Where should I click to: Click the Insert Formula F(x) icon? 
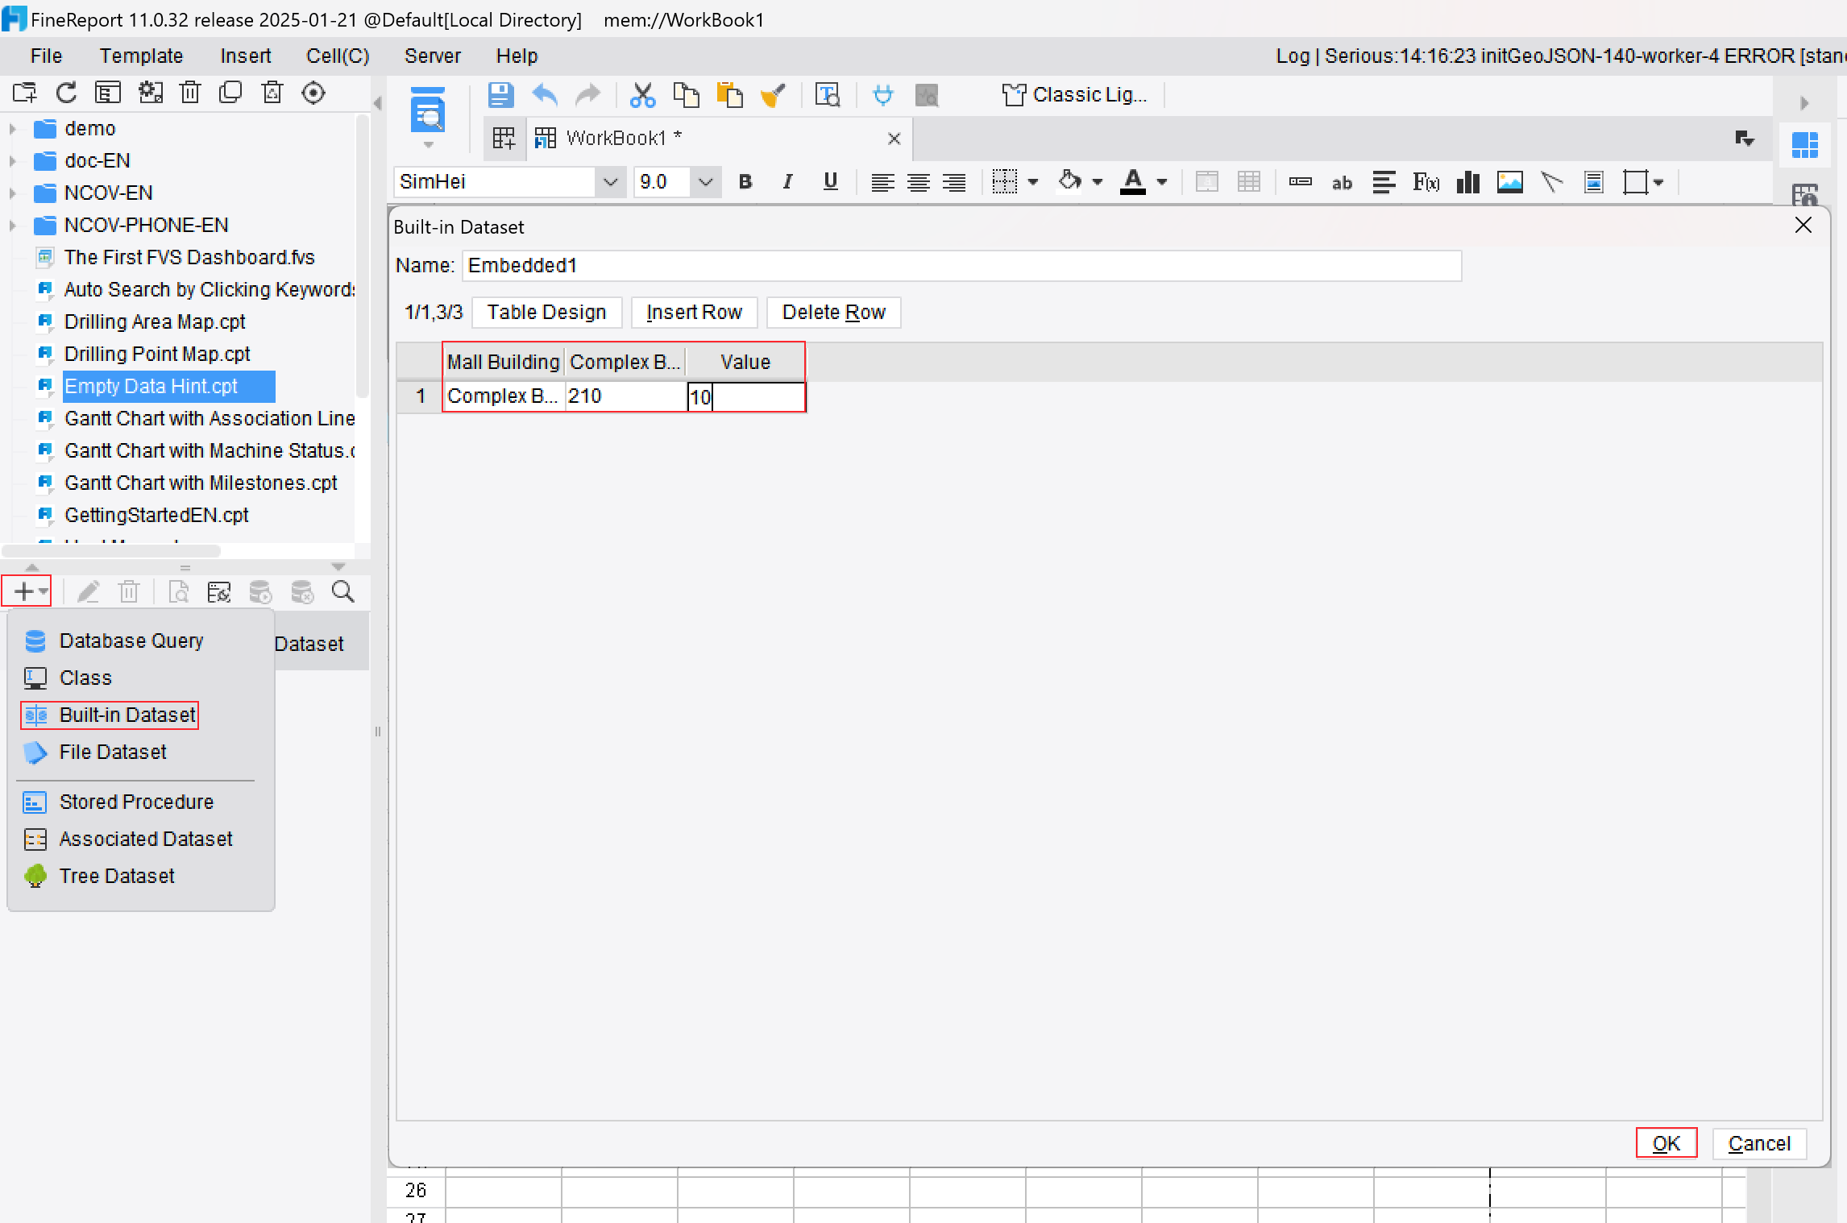click(x=1426, y=182)
